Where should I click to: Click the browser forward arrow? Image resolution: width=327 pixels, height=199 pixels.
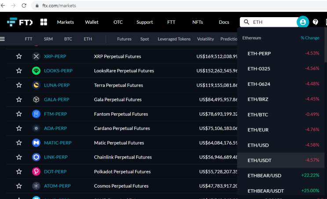coord(13,6)
